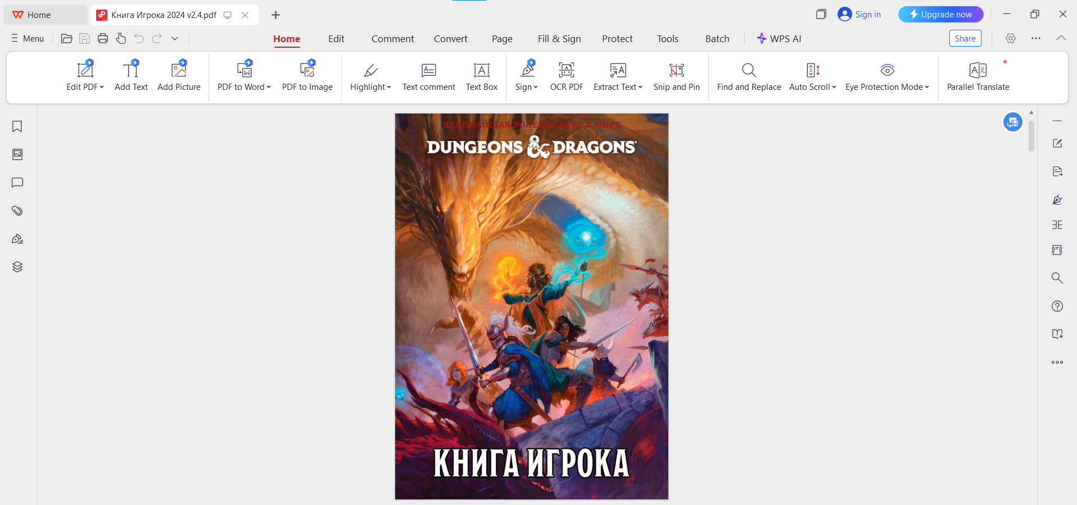1077x505 pixels.
Task: Open the signatures panel in left sidebar
Action: 17,239
